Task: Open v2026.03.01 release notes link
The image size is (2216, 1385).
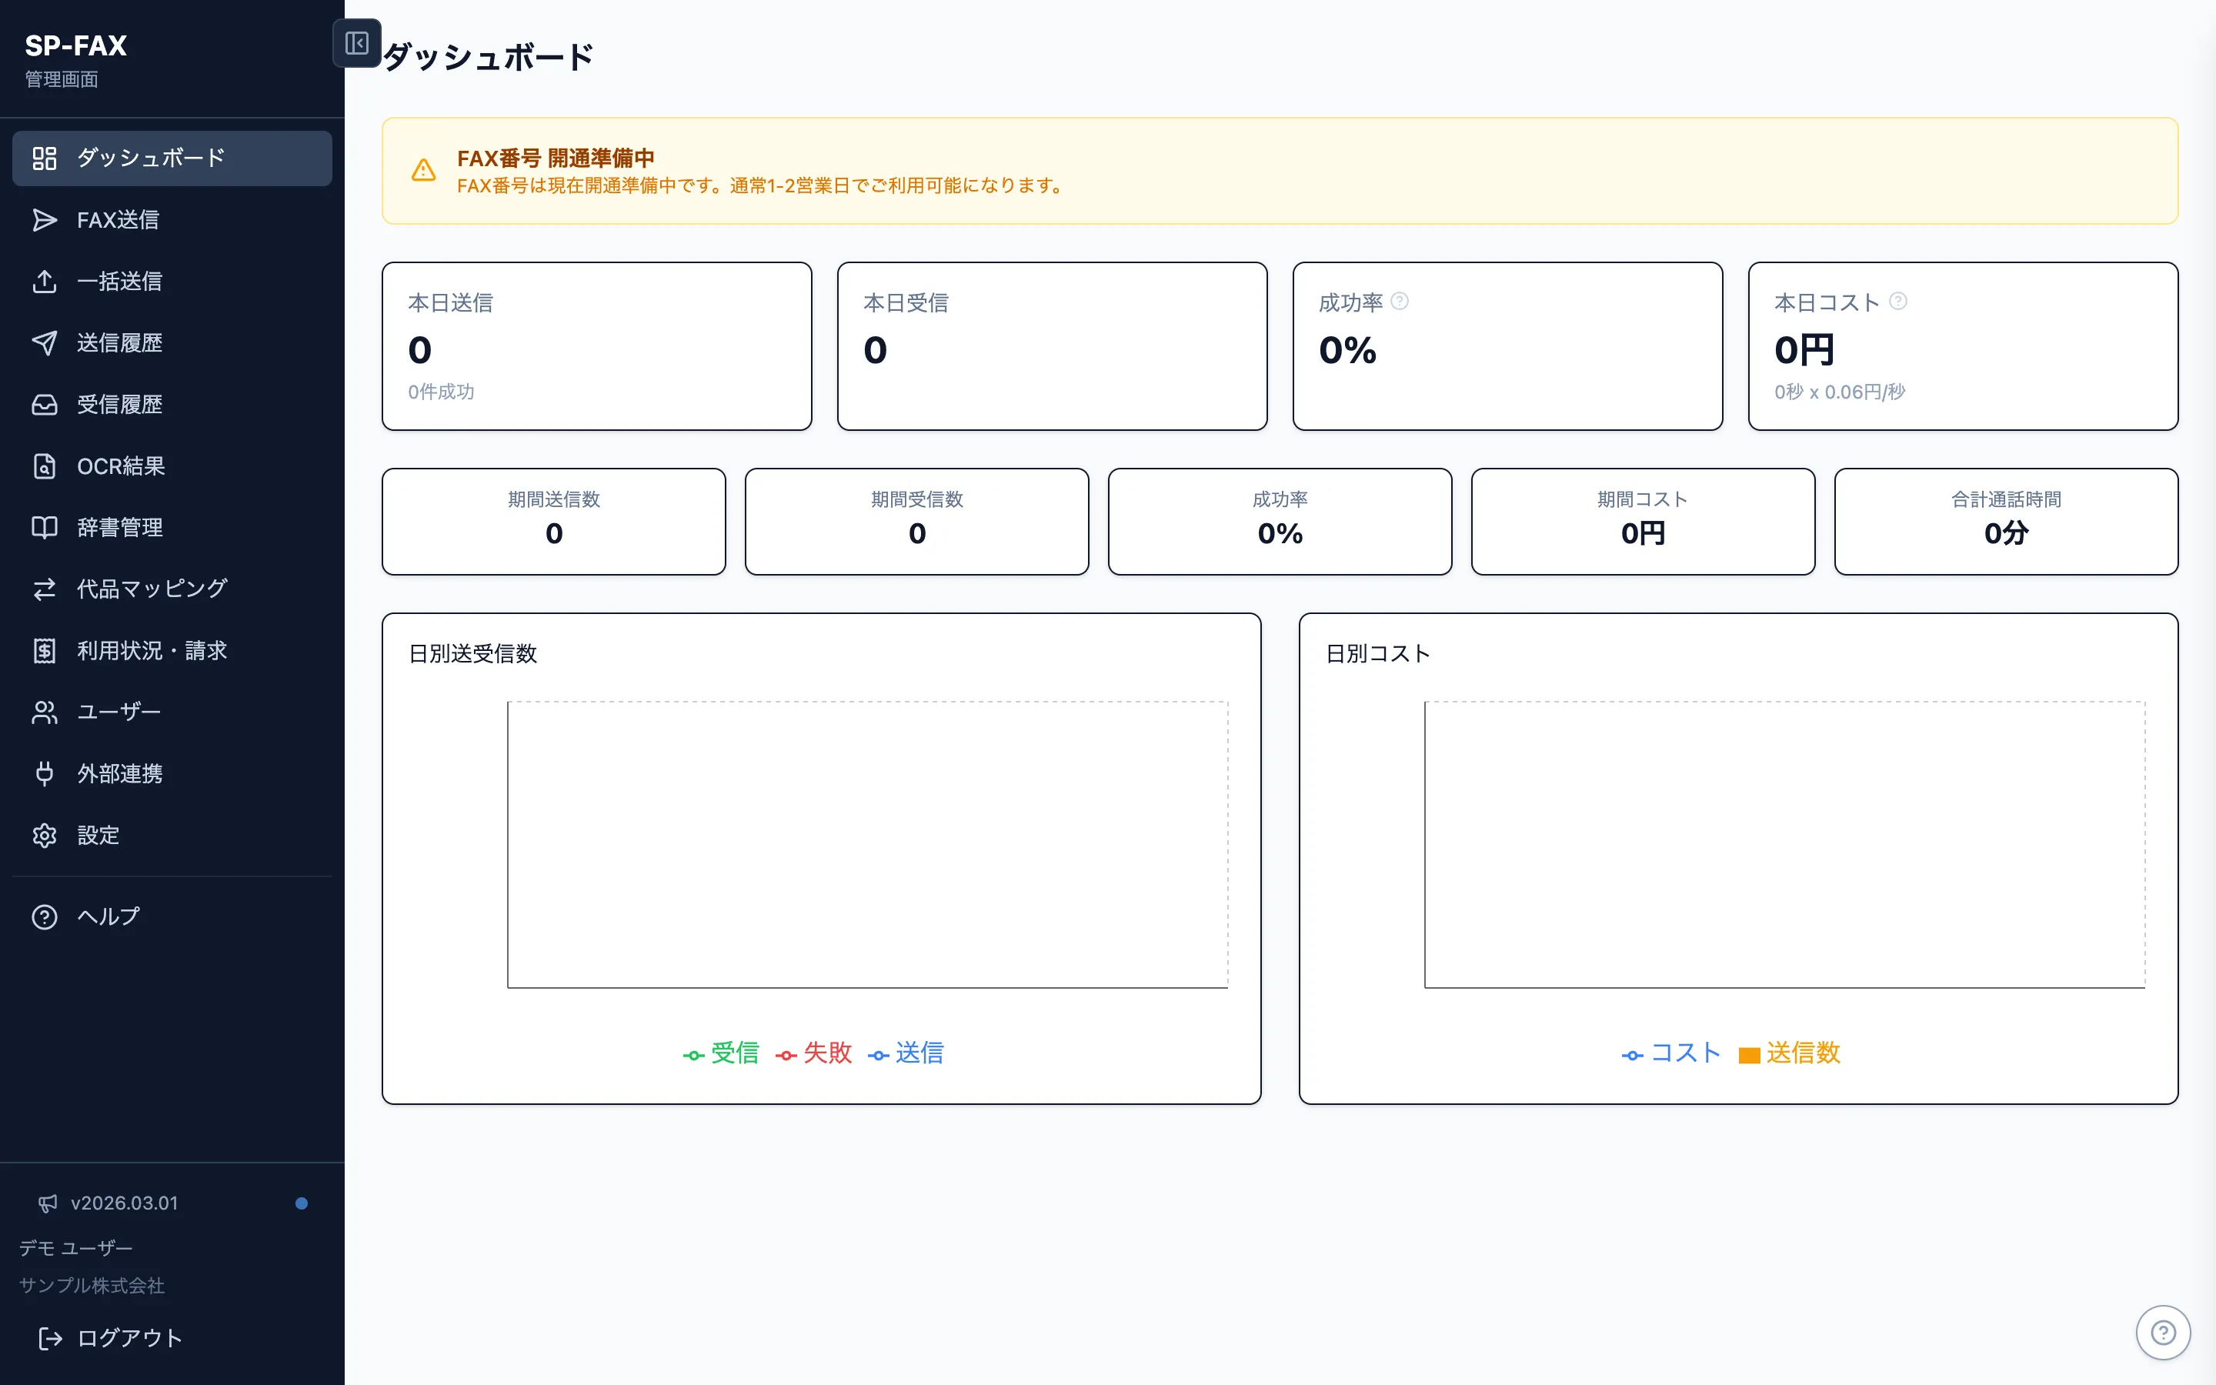Action: (125, 1203)
